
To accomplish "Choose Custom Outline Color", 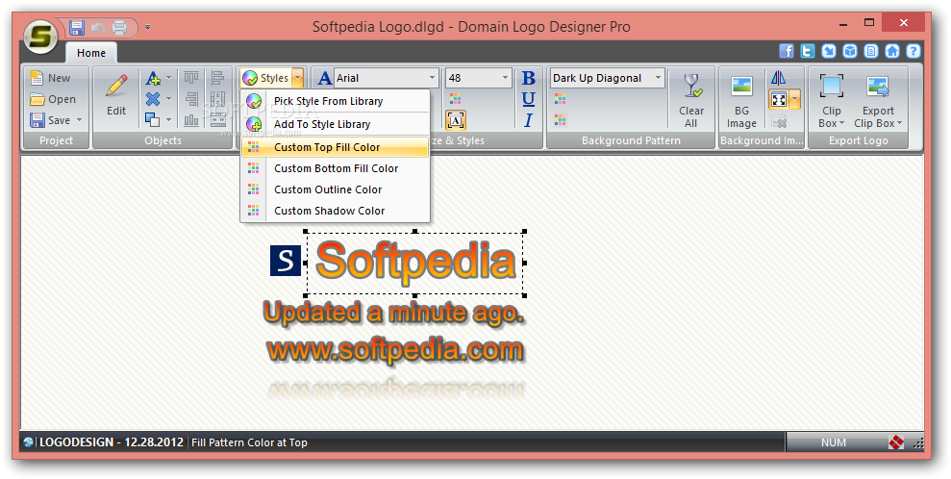I will 335,189.
